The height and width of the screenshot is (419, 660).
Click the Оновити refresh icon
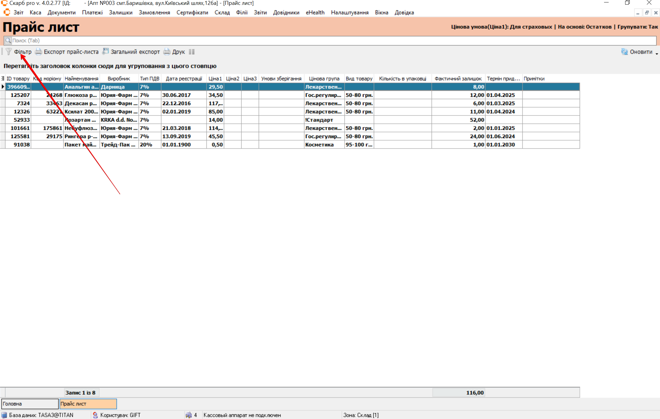point(625,52)
